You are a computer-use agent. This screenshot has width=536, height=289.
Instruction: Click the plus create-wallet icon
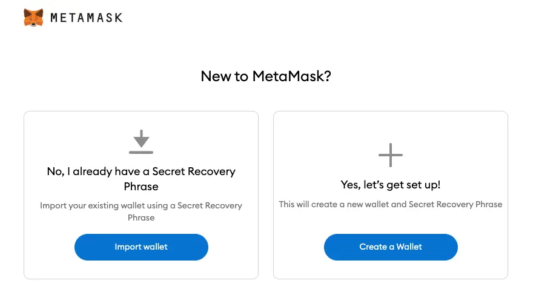[391, 155]
